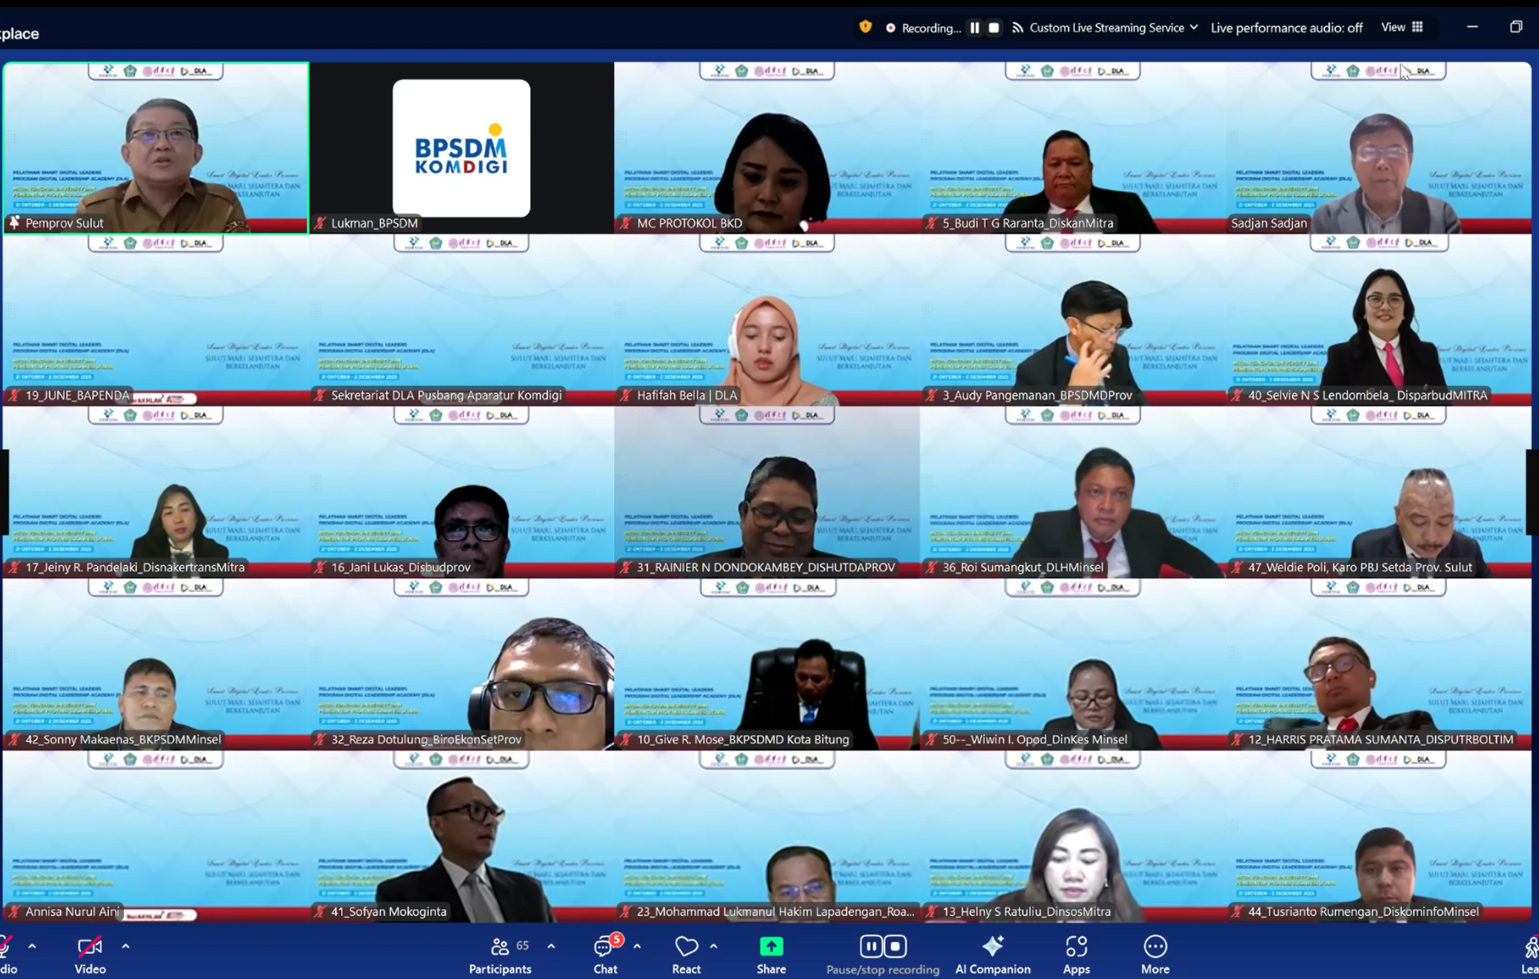The width and height of the screenshot is (1539, 979).
Task: Click Live performance audio: off label
Action: coord(1286,28)
